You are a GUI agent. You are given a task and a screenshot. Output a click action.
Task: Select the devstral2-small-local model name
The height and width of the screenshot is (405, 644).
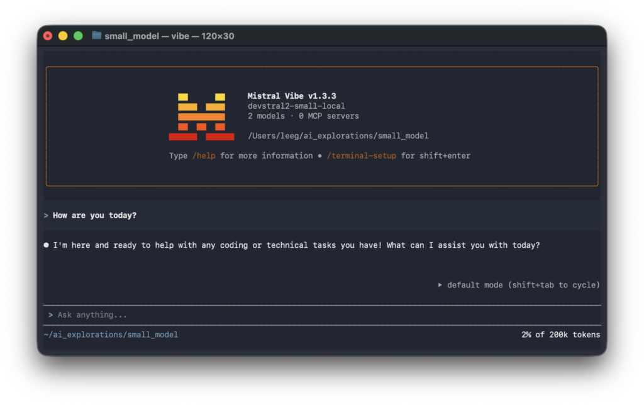pos(296,106)
